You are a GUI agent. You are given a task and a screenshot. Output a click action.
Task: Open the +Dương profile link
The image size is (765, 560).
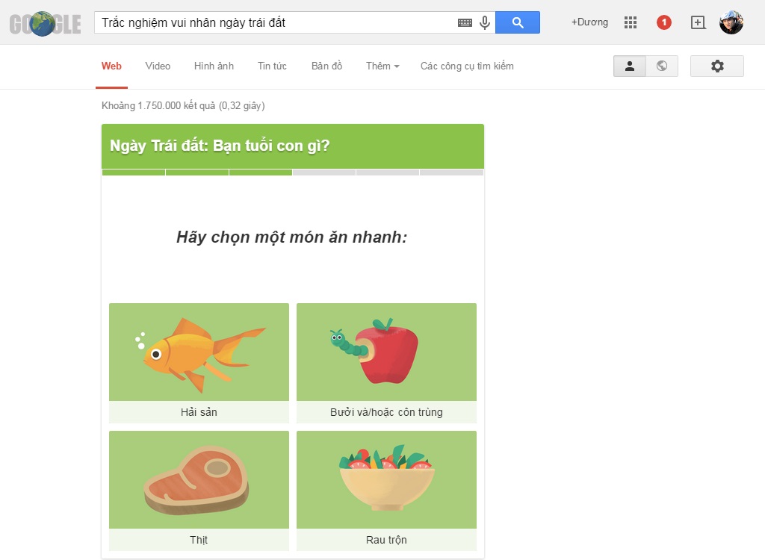coord(590,22)
